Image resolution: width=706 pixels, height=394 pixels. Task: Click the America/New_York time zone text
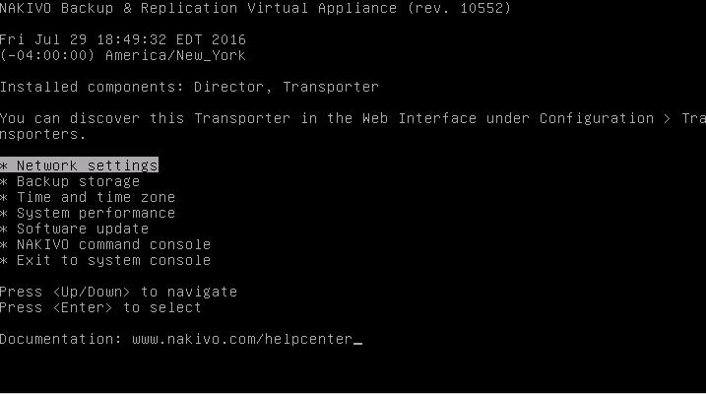point(175,55)
